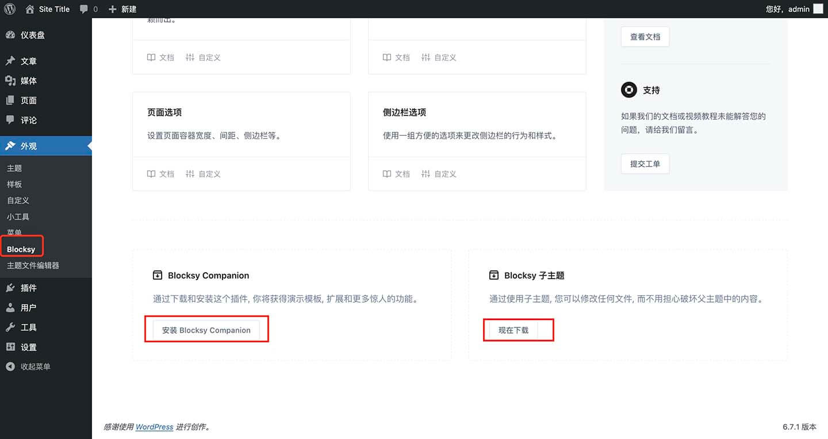Click 文档 link in 侧边栏选项 card
Screen dimensions: 828x439
[402, 174]
